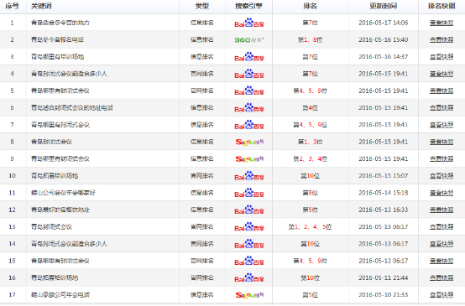Click the Baidu logo in row 11
The image size is (465, 306).
248,193
